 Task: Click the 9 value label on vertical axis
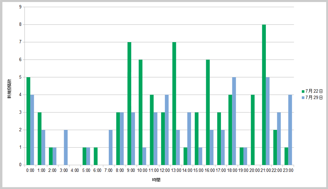[20, 7]
